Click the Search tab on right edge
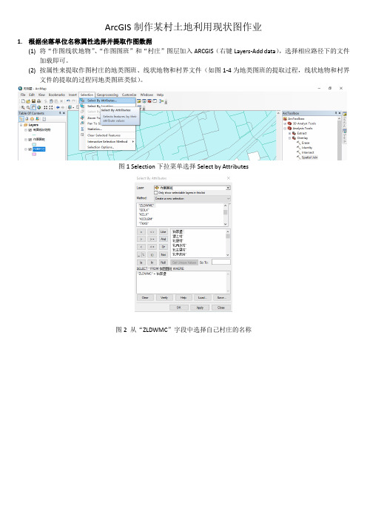 (x=345, y=136)
